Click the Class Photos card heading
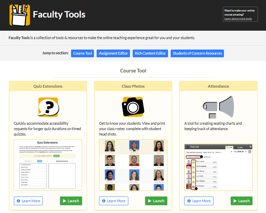The height and width of the screenshot is (213, 266). click(x=133, y=86)
